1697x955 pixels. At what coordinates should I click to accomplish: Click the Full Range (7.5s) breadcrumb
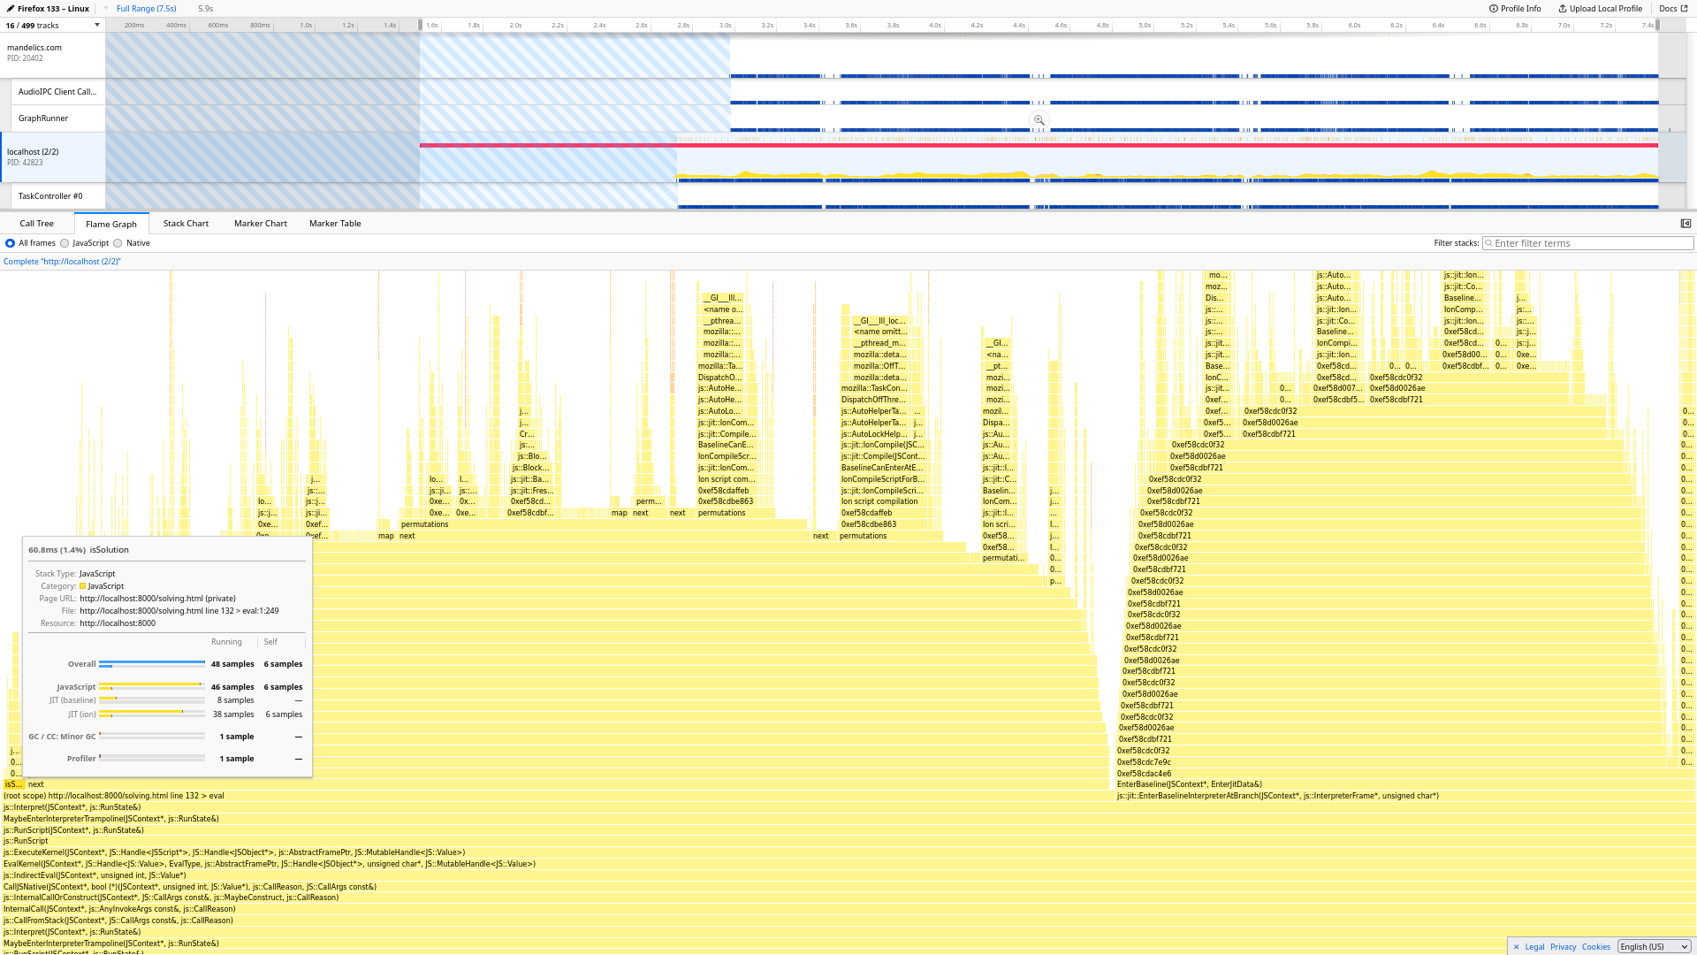click(x=145, y=8)
